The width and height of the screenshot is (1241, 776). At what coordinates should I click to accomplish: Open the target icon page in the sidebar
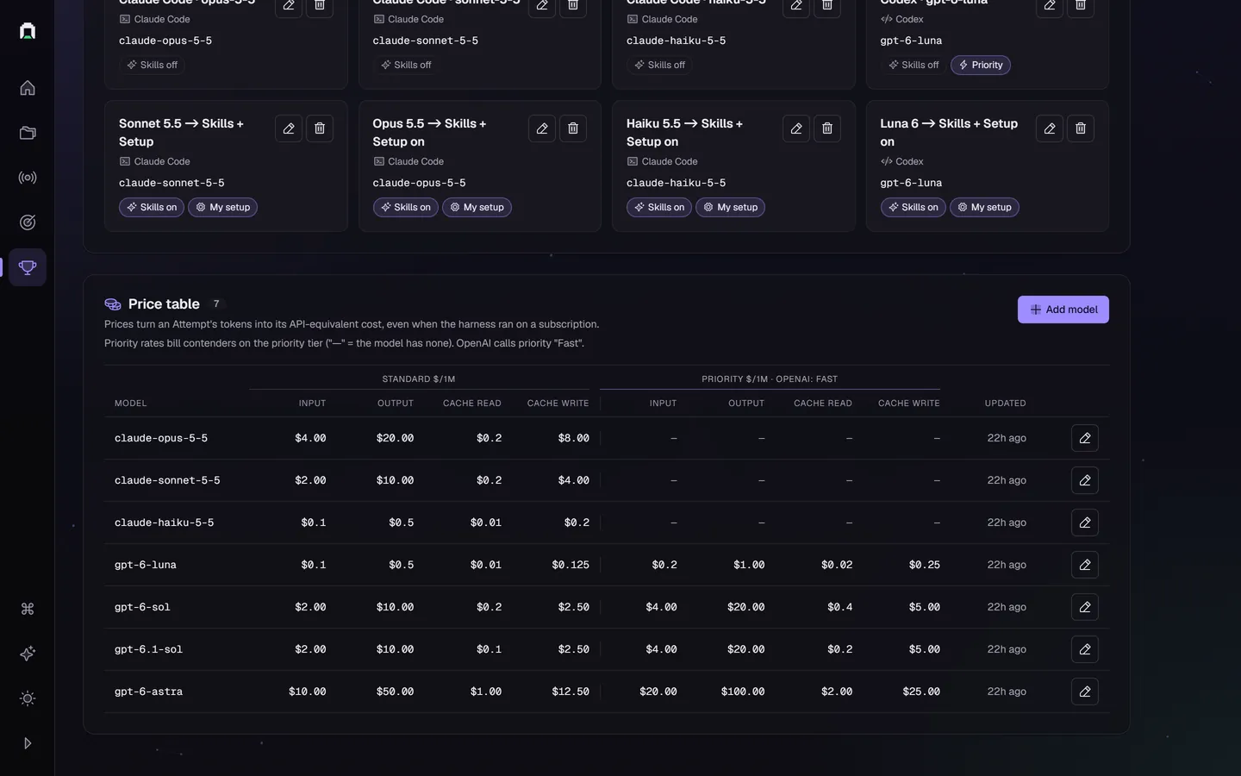pos(28,222)
